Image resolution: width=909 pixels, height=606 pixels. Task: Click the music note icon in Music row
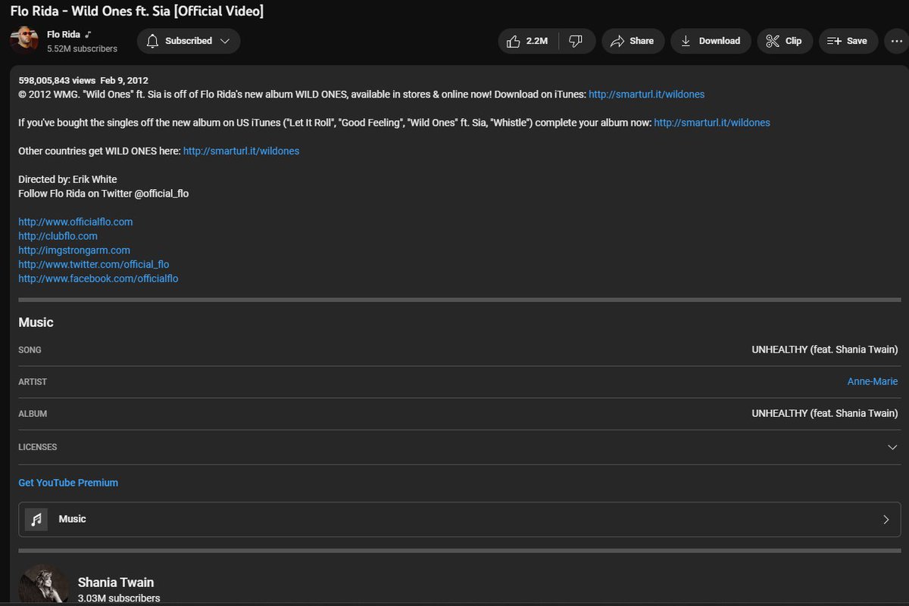click(36, 519)
